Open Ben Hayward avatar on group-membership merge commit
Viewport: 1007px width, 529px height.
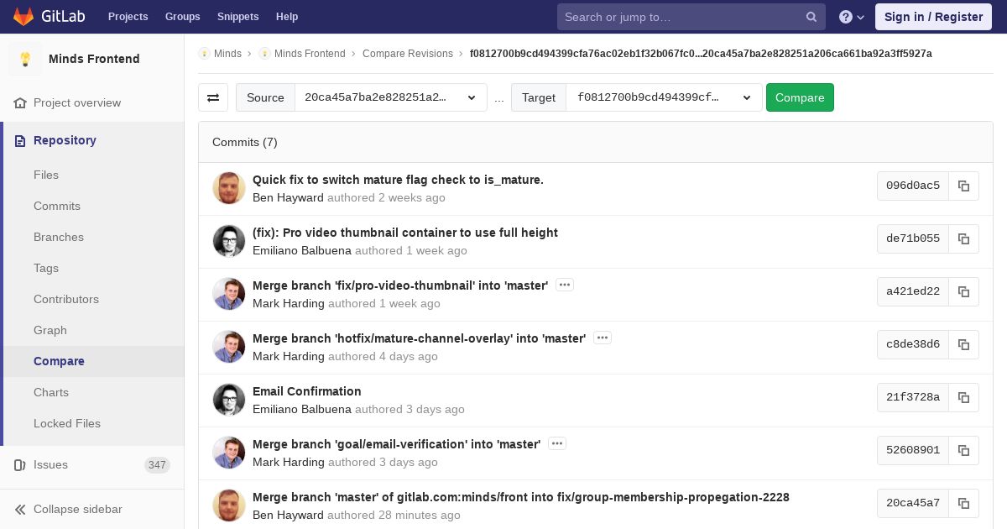[229, 505]
